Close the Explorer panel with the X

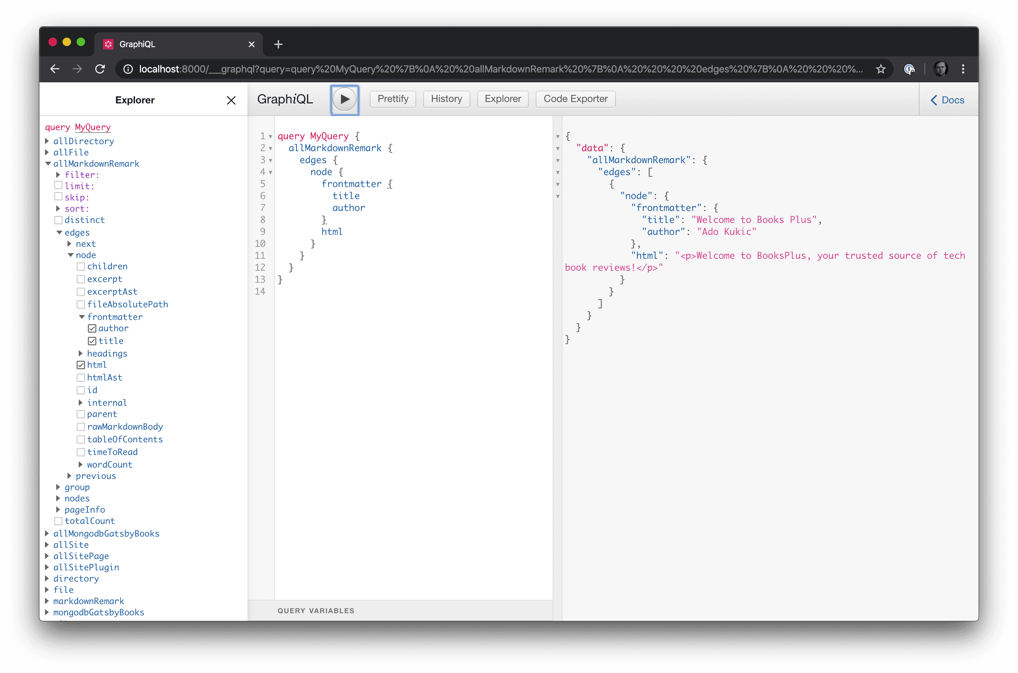231,100
